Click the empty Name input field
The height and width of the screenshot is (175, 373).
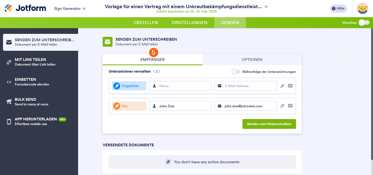pyautogui.click(x=180, y=86)
